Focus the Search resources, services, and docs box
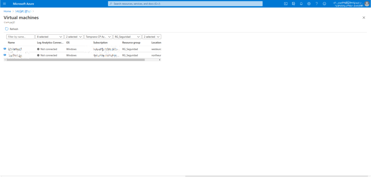 click(185, 4)
